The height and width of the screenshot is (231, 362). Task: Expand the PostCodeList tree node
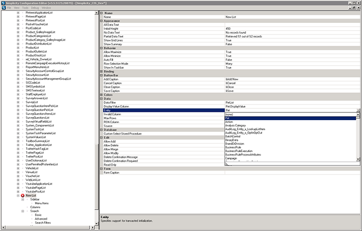click(18, 28)
